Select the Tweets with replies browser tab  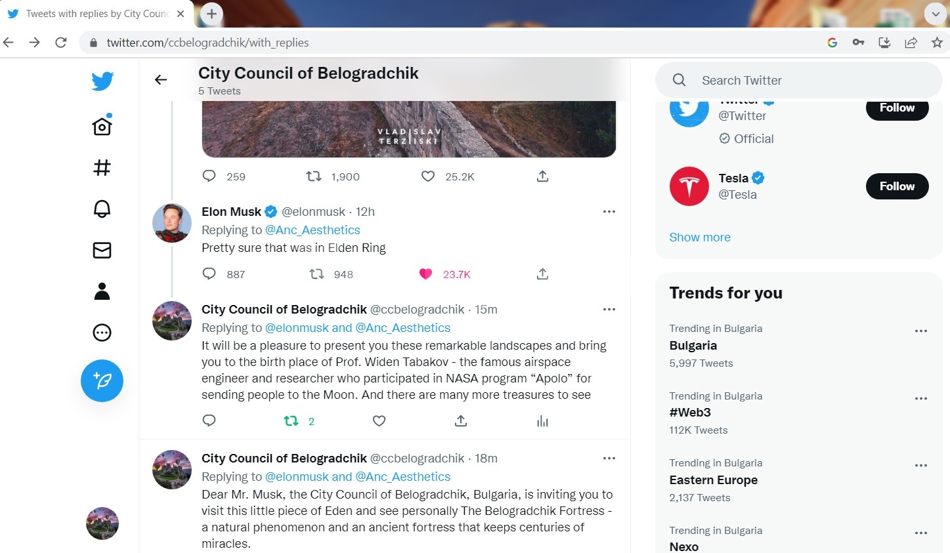pos(97,14)
